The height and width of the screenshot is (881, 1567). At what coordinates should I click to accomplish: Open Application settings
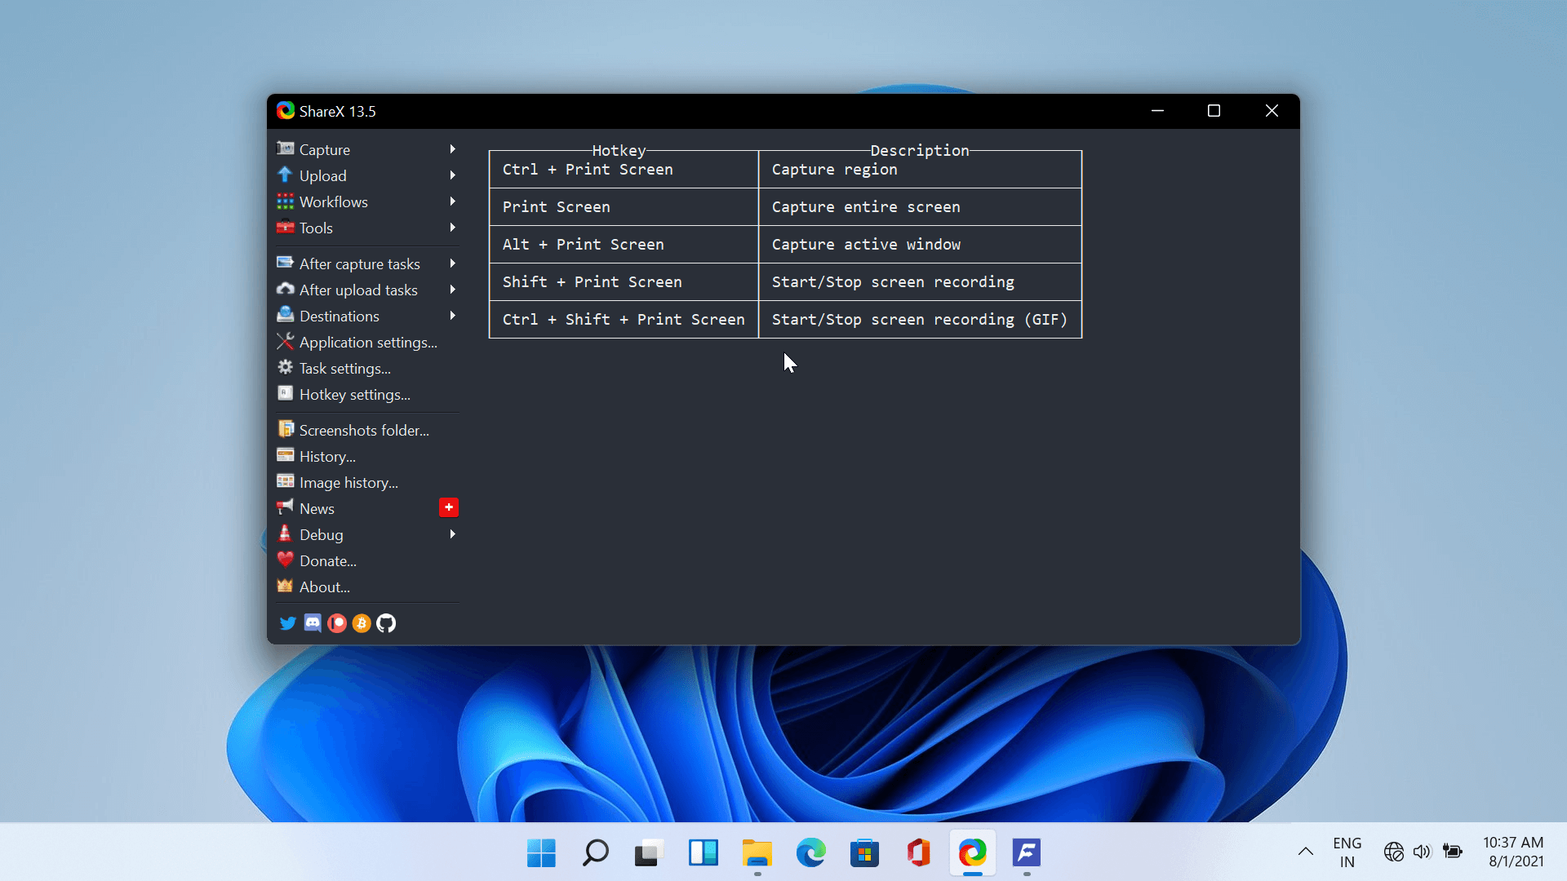367,343
